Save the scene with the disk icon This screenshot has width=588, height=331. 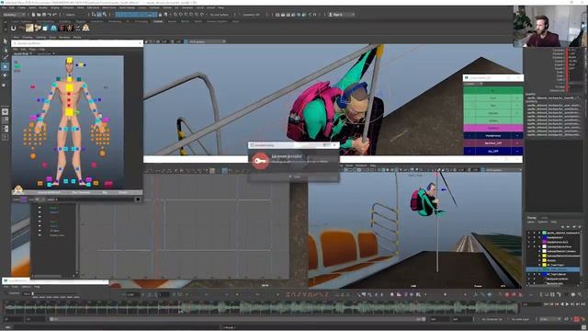[44, 15]
